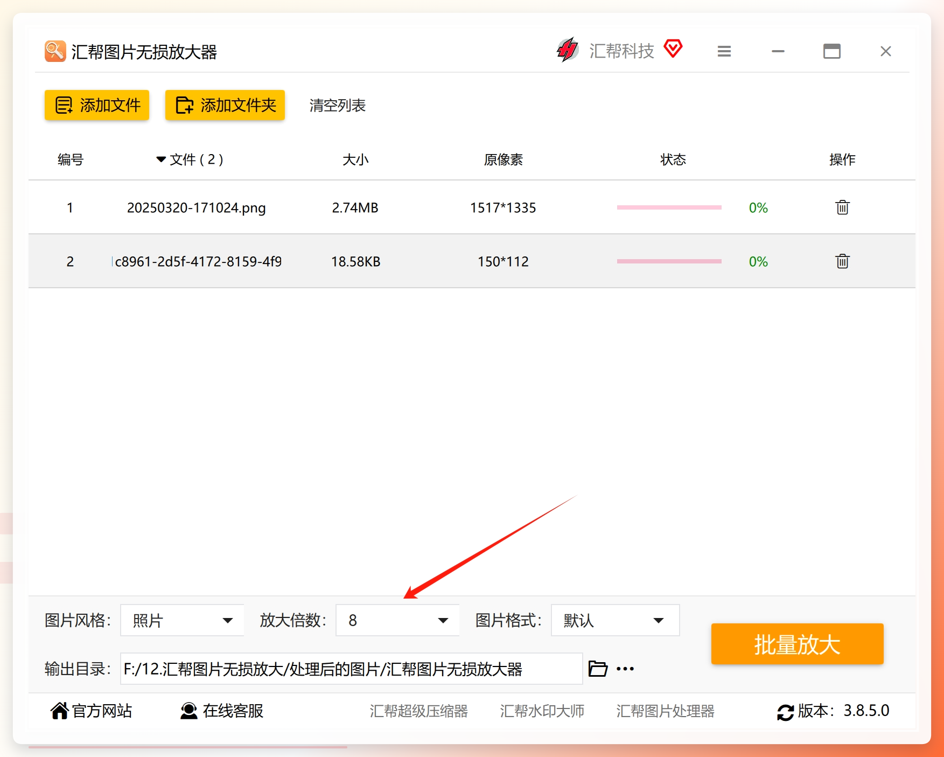Click the 2.74MB size cell

[355, 207]
